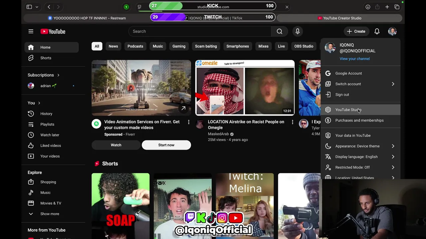Select the Podcasts filter chip
The image size is (426, 239).
[x=135, y=46]
